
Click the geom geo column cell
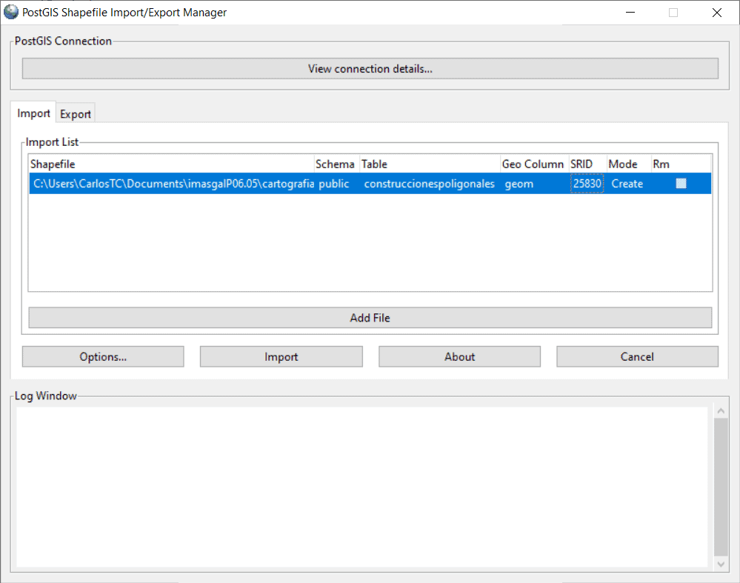pos(519,184)
